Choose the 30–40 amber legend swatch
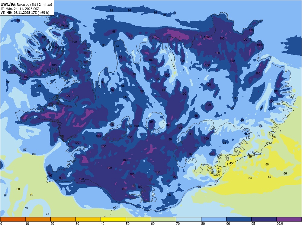 88,219
